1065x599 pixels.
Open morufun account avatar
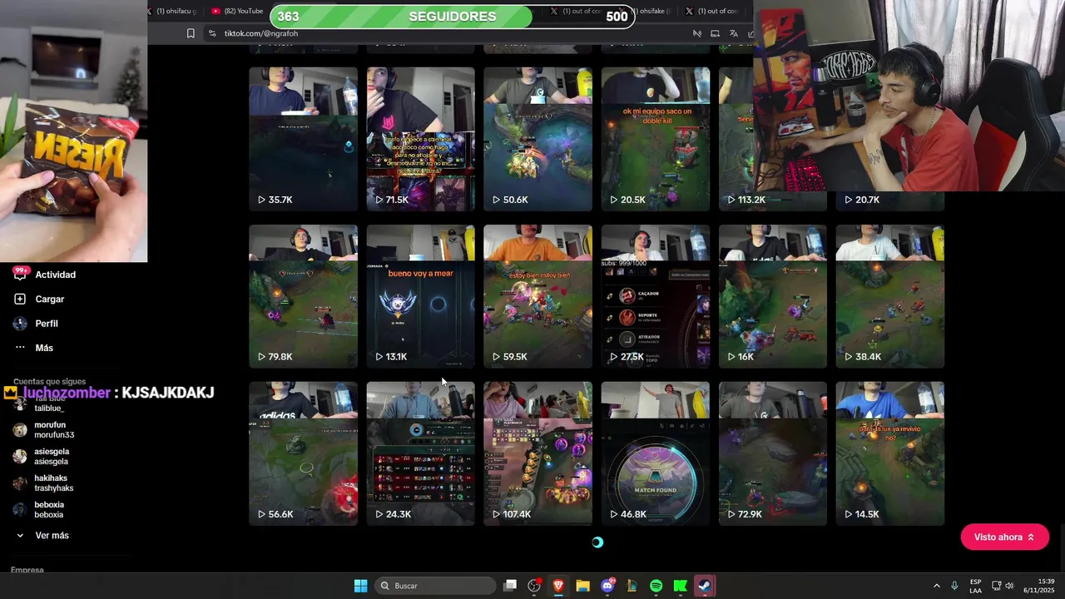(20, 430)
